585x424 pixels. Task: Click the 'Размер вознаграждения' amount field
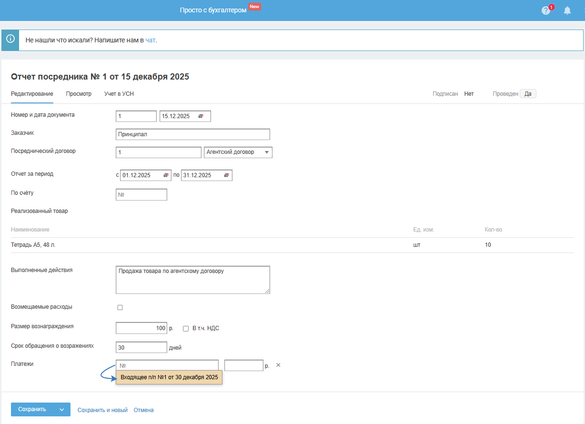pos(141,328)
